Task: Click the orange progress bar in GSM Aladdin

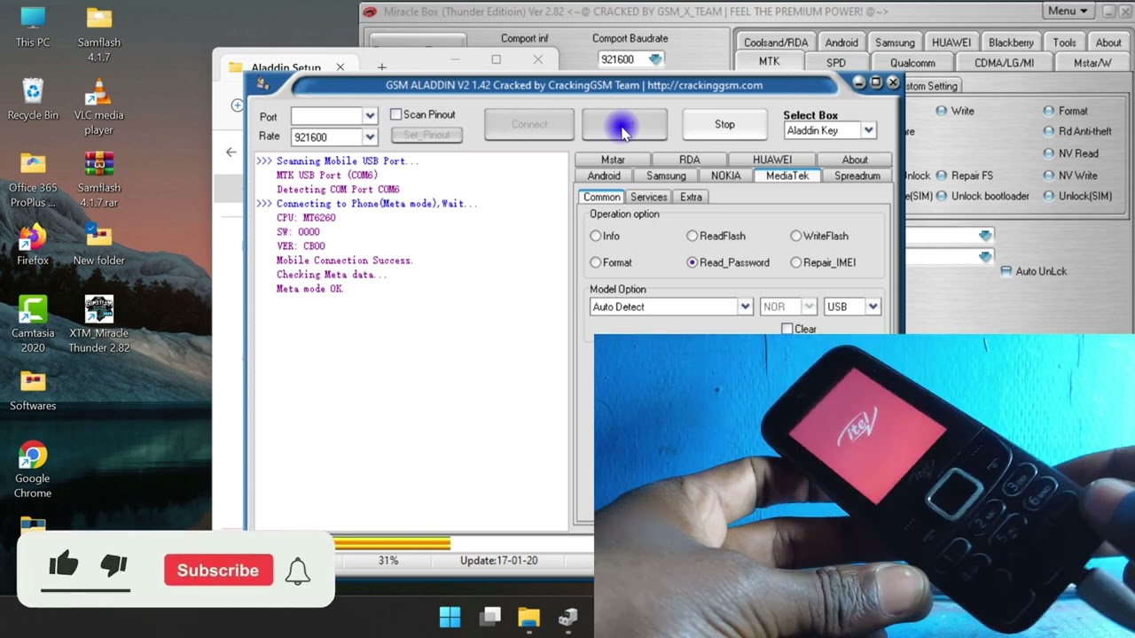Action: point(392,544)
